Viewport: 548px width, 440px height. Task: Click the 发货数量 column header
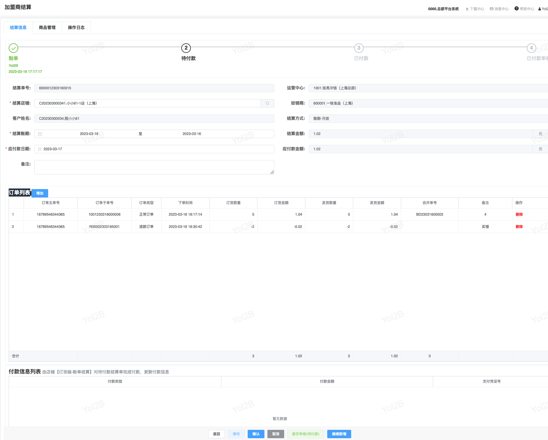tap(329, 203)
